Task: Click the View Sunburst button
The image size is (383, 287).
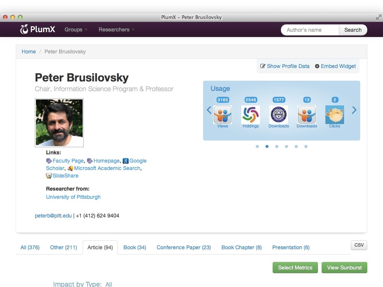Action: pyautogui.click(x=344, y=268)
